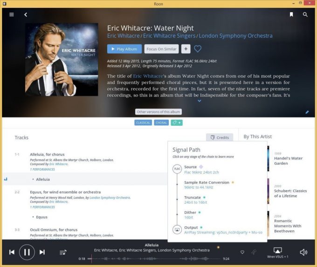
Task: Open bookmarks from the top bar
Action: click(x=291, y=14)
